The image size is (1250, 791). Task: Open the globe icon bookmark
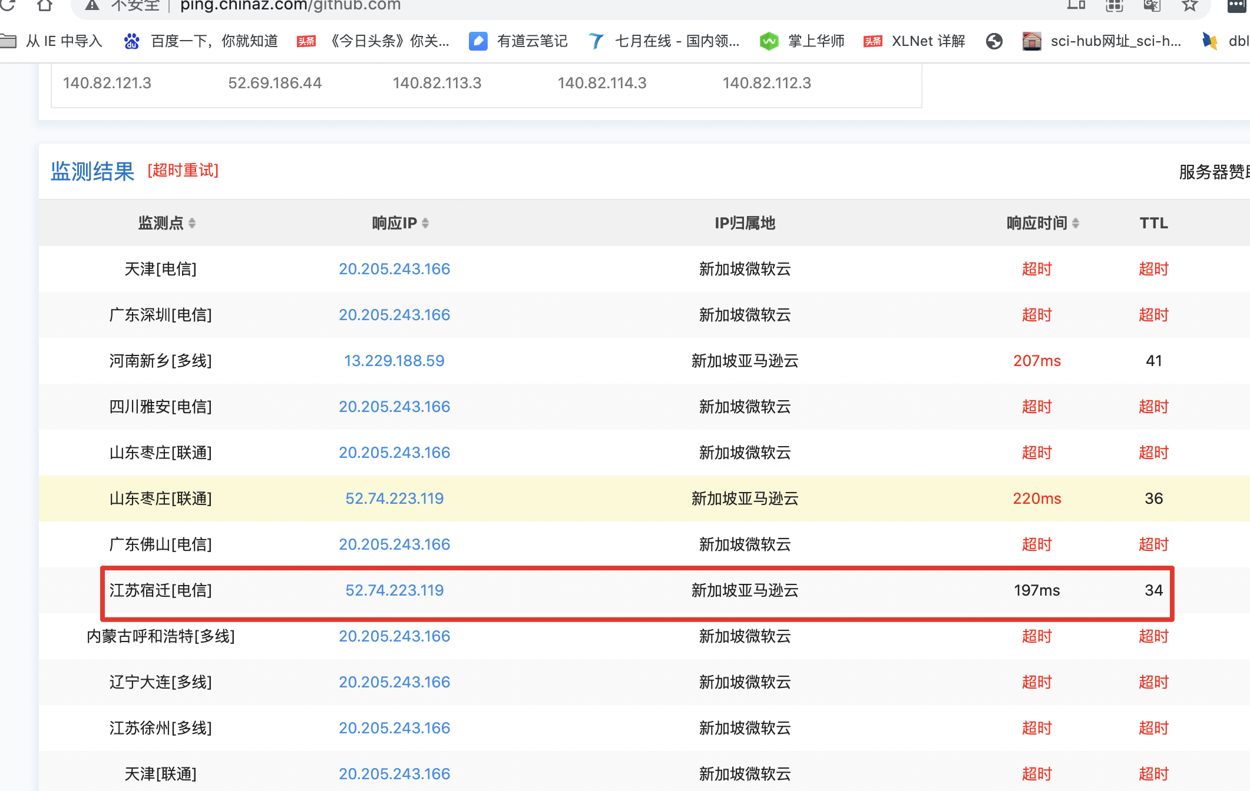coord(994,41)
